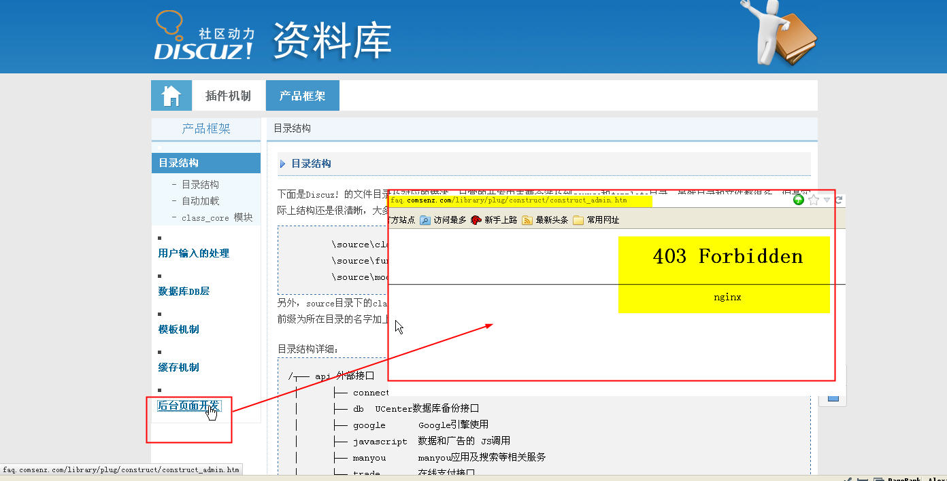This screenshot has height=481, width=947.
Task: Open the 访问最多 bookmark folder
Action: tap(443, 220)
